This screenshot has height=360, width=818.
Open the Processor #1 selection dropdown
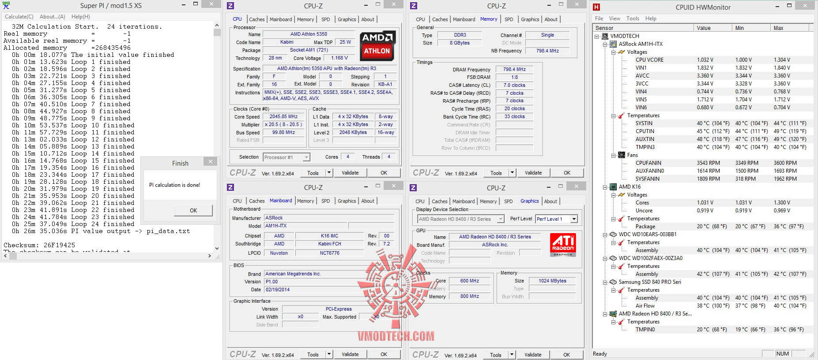pyautogui.click(x=306, y=157)
